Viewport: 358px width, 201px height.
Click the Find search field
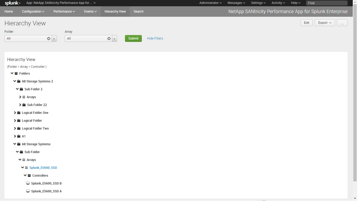pos(327,3)
